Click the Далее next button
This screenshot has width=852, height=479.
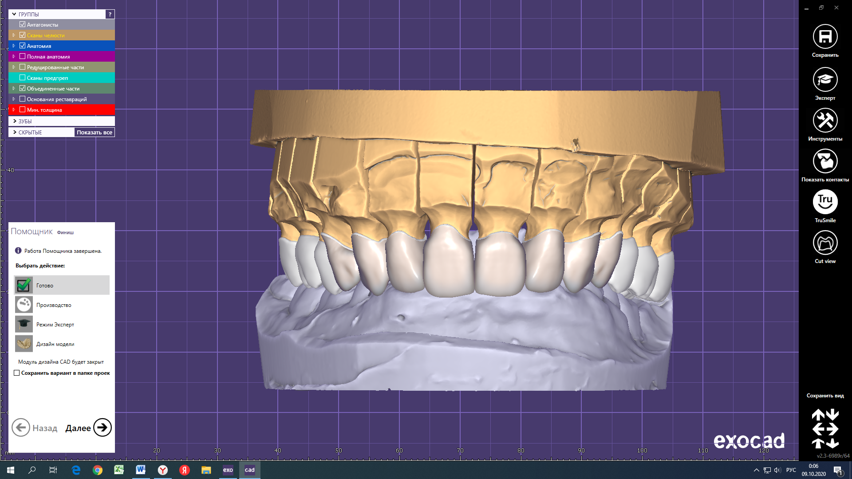[102, 428]
